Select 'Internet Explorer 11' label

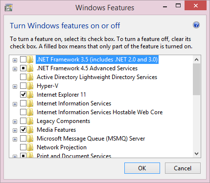click(61, 95)
